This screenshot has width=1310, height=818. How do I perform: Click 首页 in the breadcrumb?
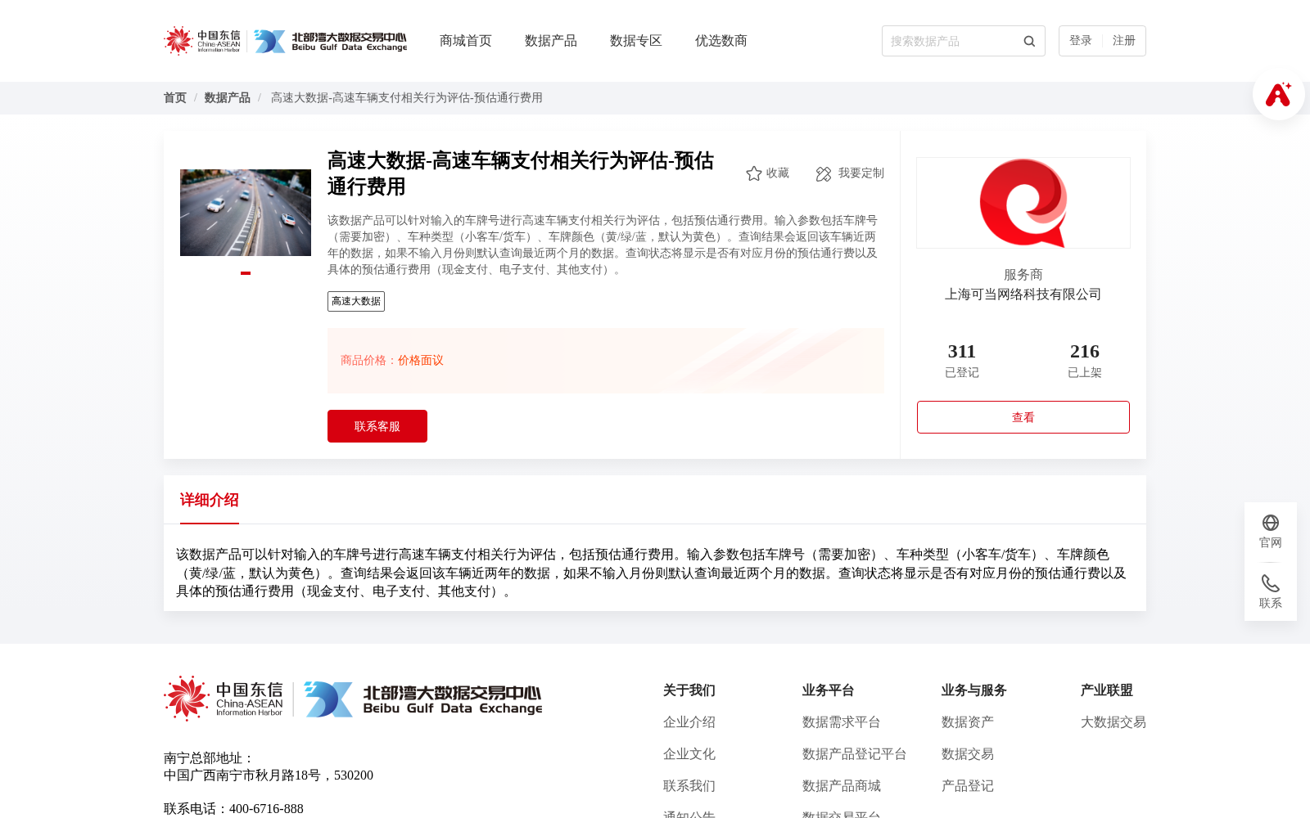click(x=175, y=98)
